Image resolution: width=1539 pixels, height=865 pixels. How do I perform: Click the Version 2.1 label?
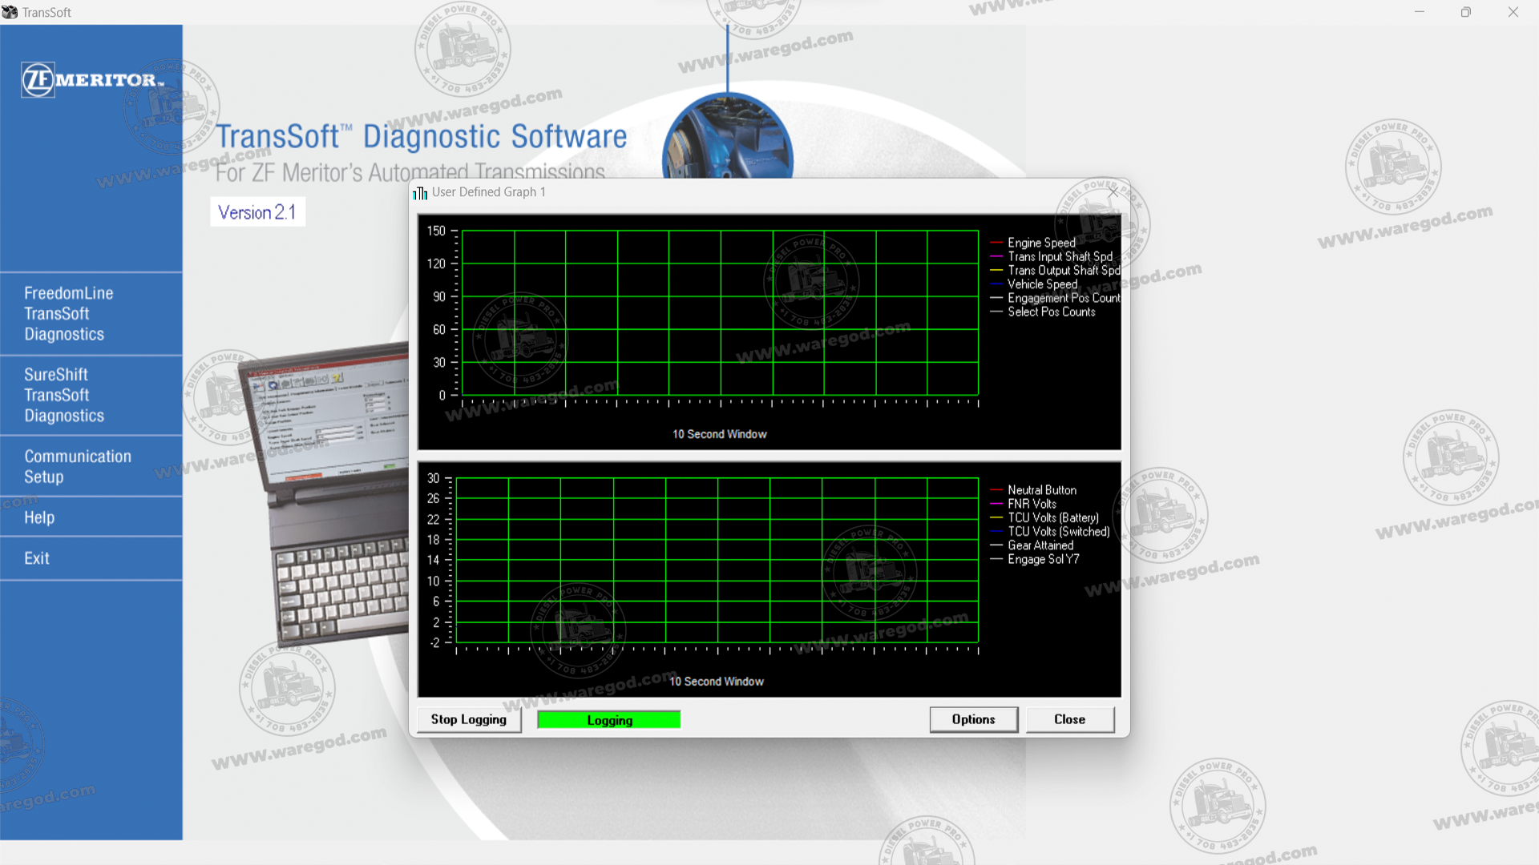[x=257, y=212]
